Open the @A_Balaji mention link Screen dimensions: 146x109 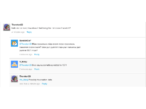[x=24, y=80]
